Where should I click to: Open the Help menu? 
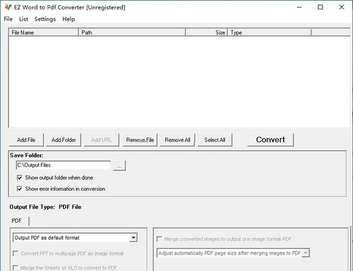tap(69, 19)
